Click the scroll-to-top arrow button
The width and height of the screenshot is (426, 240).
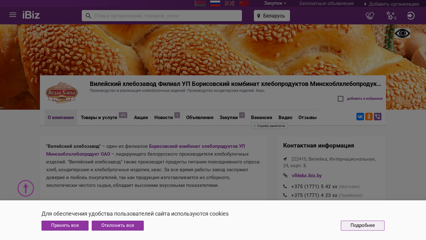[26, 188]
